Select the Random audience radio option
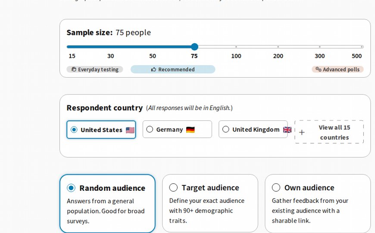Screen dimensions: 375x233 tap(71, 188)
